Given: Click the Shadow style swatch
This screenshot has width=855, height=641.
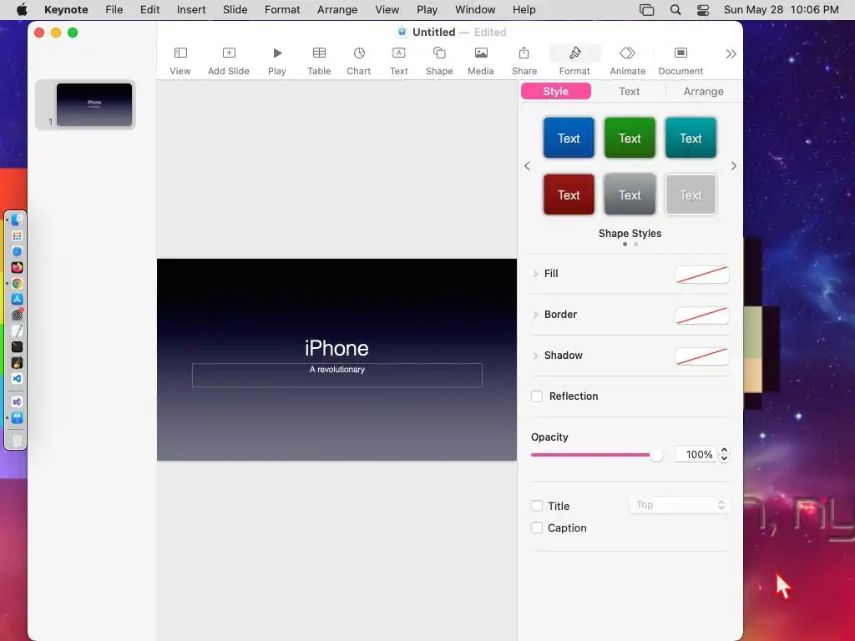Looking at the screenshot, I should click(x=701, y=356).
